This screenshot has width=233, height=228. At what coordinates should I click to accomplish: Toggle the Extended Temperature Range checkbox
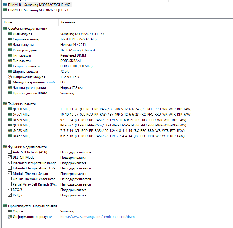[10, 163]
